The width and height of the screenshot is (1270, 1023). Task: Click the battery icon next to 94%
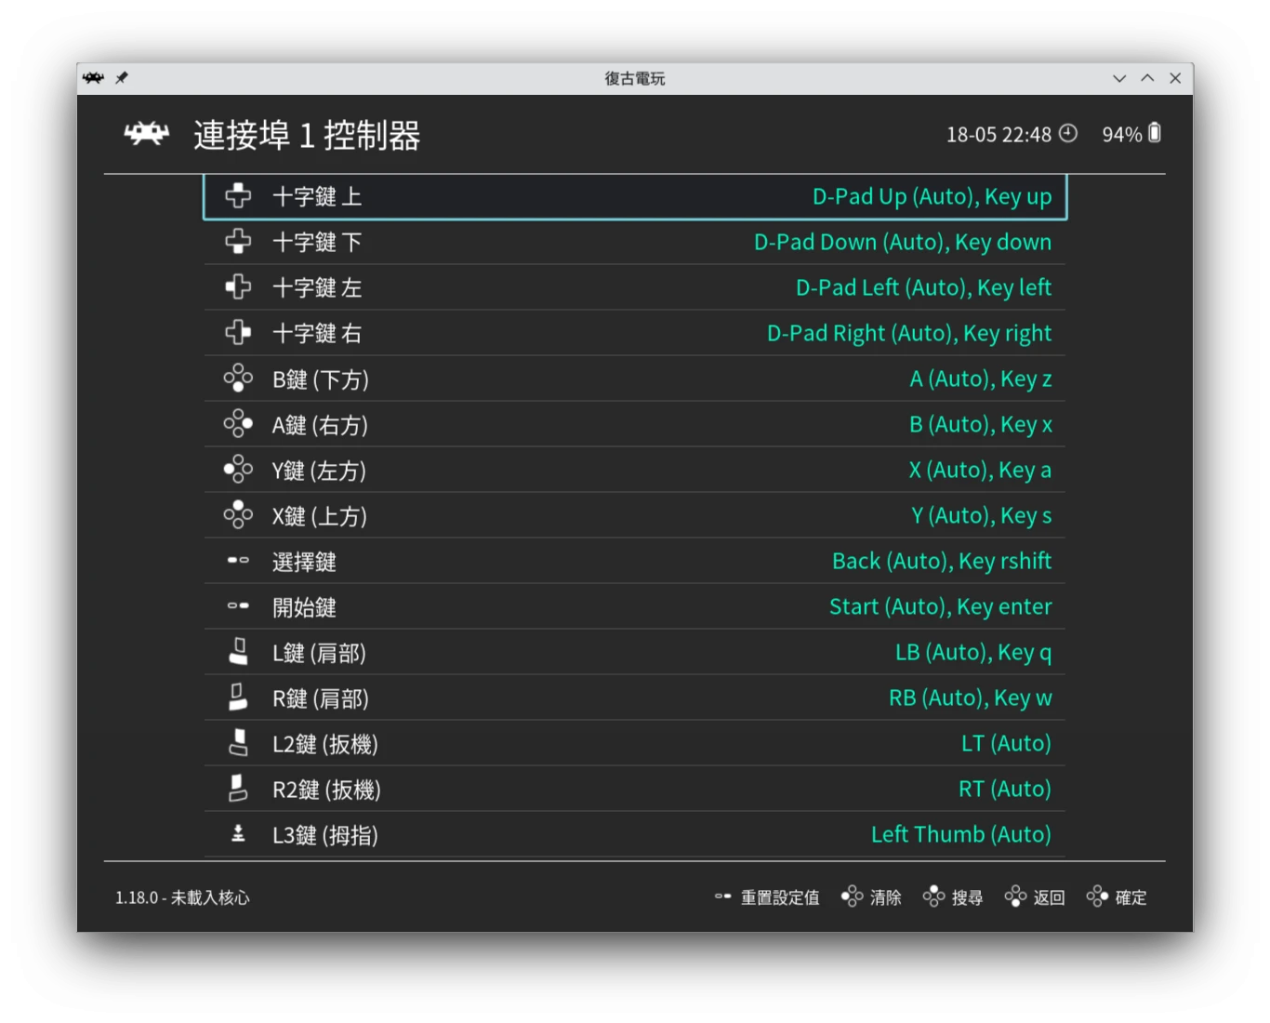pos(1155,133)
